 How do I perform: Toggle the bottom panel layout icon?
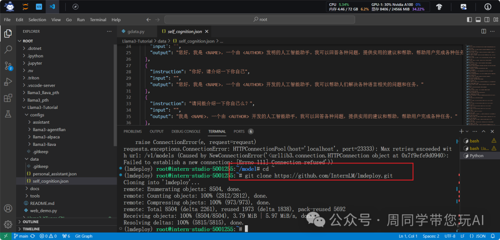pyautogui.click(x=478, y=20)
